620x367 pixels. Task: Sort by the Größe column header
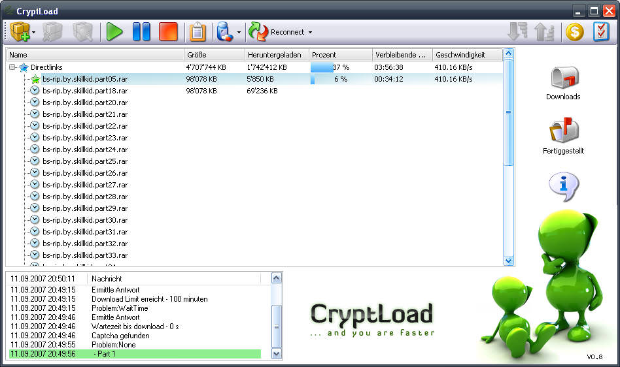(215, 55)
